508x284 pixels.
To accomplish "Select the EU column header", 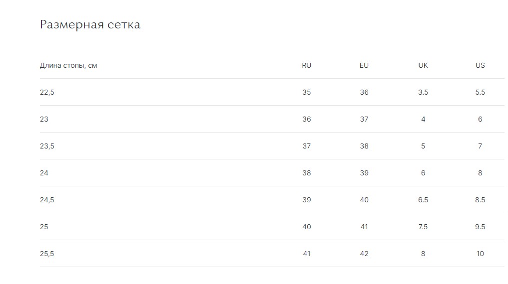I will click(x=364, y=65).
